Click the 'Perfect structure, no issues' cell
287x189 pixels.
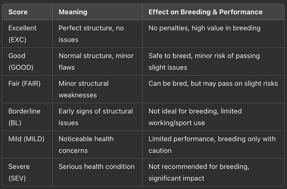click(x=91, y=34)
